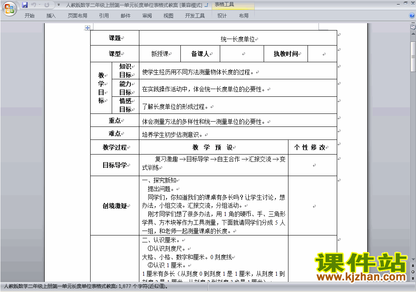The image size is (416, 292).
Task: Click line 大格、小格、数字和厘米。0刻度线
Action: pyautogui.click(x=187, y=257)
